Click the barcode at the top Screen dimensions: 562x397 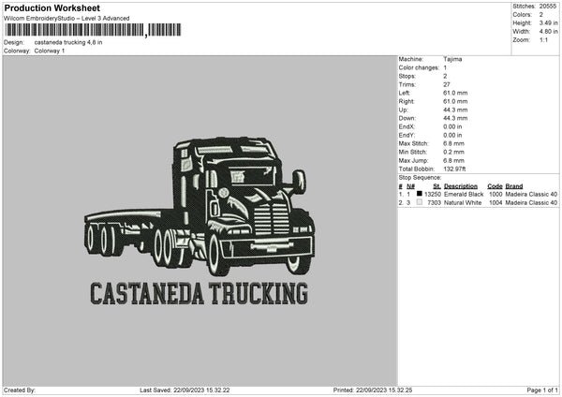point(93,30)
